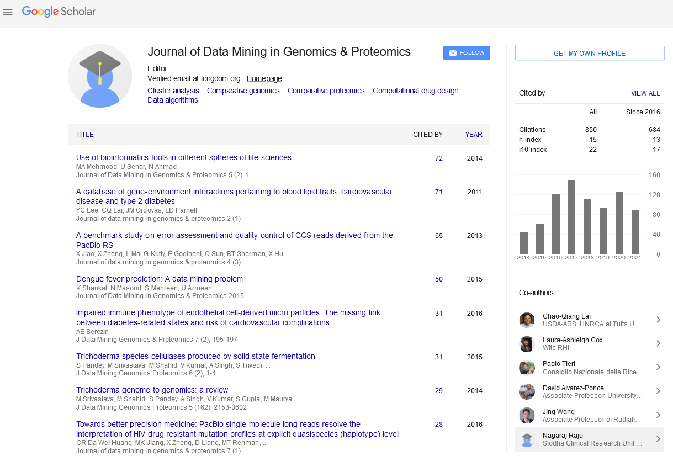Click GET MY OWN PROFILE button
This screenshot has height=456, width=673.
point(590,54)
